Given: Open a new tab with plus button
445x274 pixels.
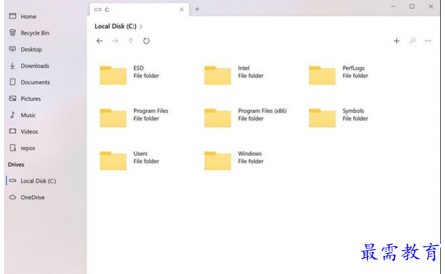Looking at the screenshot, I should click(197, 9).
